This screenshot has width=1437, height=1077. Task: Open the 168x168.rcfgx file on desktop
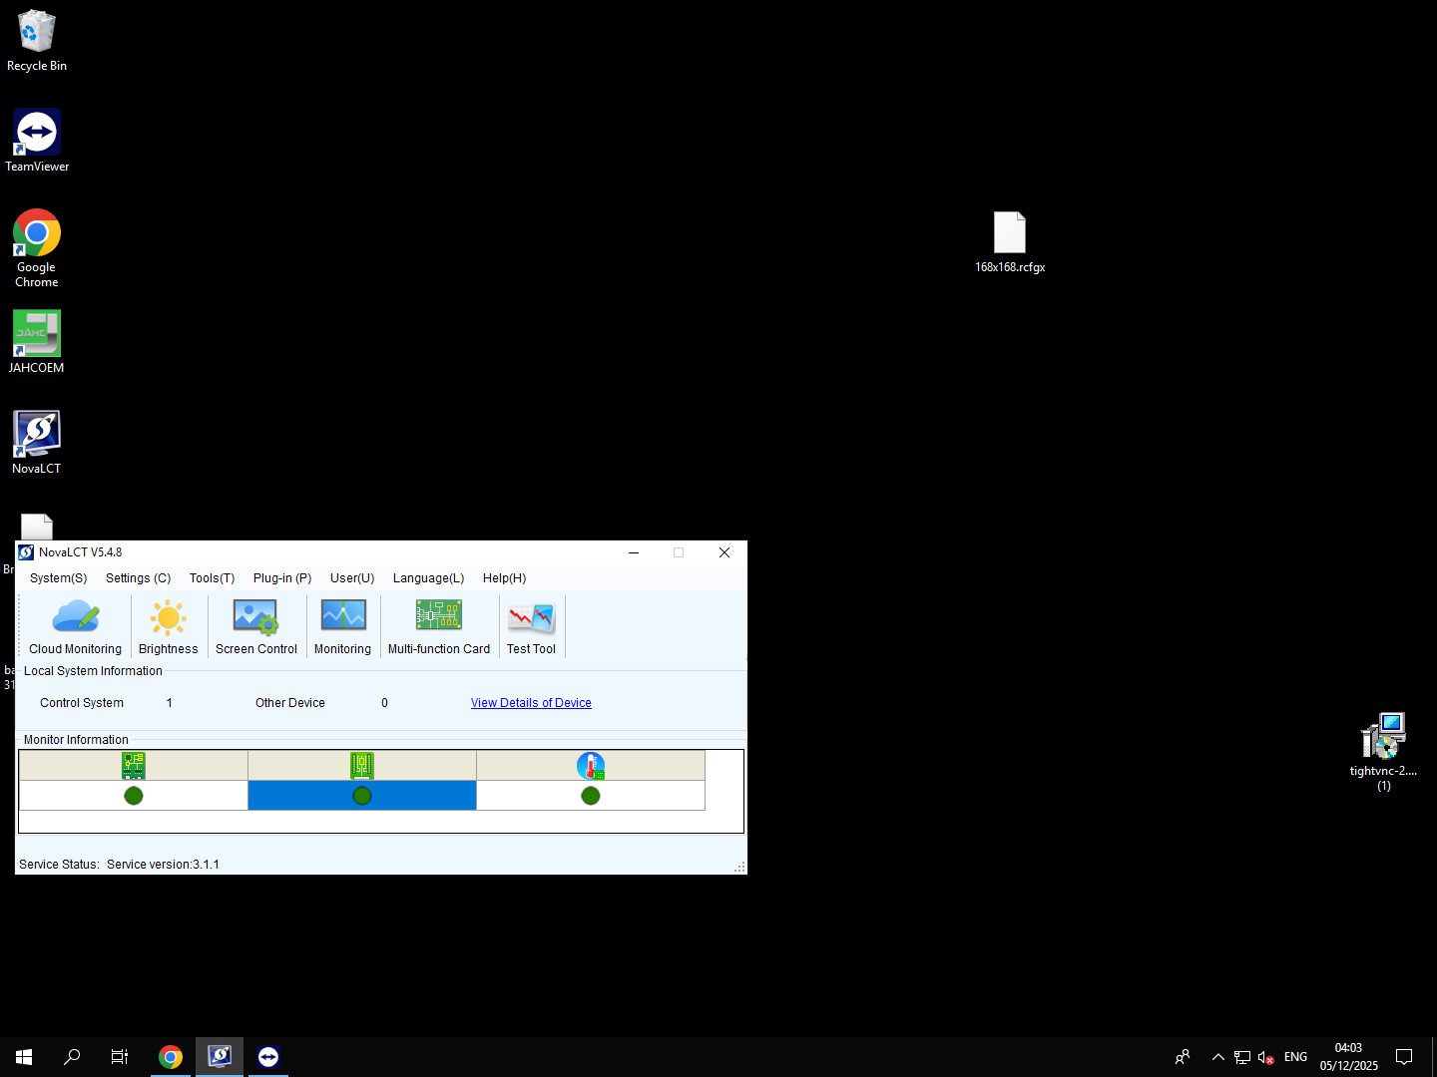pyautogui.click(x=1010, y=232)
